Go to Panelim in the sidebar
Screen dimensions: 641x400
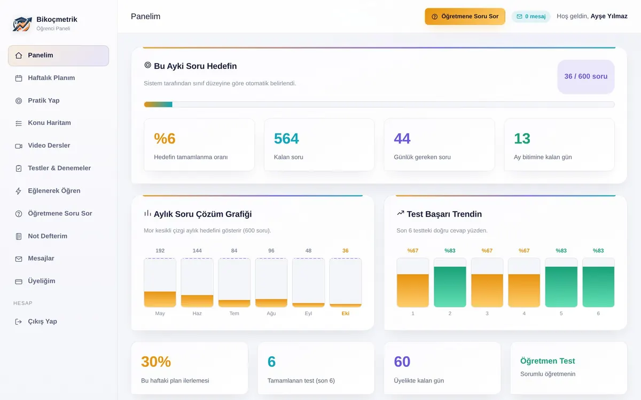point(59,55)
